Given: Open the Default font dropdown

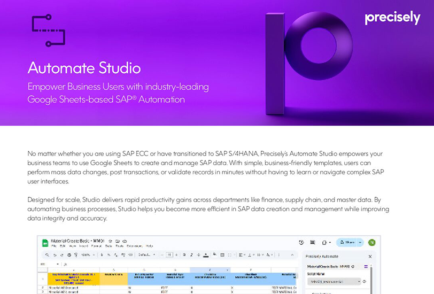Looking at the screenshot, I should pos(146,255).
